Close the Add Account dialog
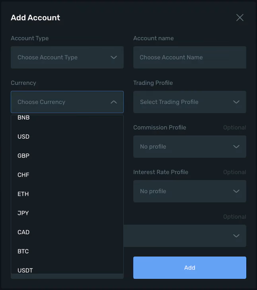The height and width of the screenshot is (290, 257). pos(240,18)
